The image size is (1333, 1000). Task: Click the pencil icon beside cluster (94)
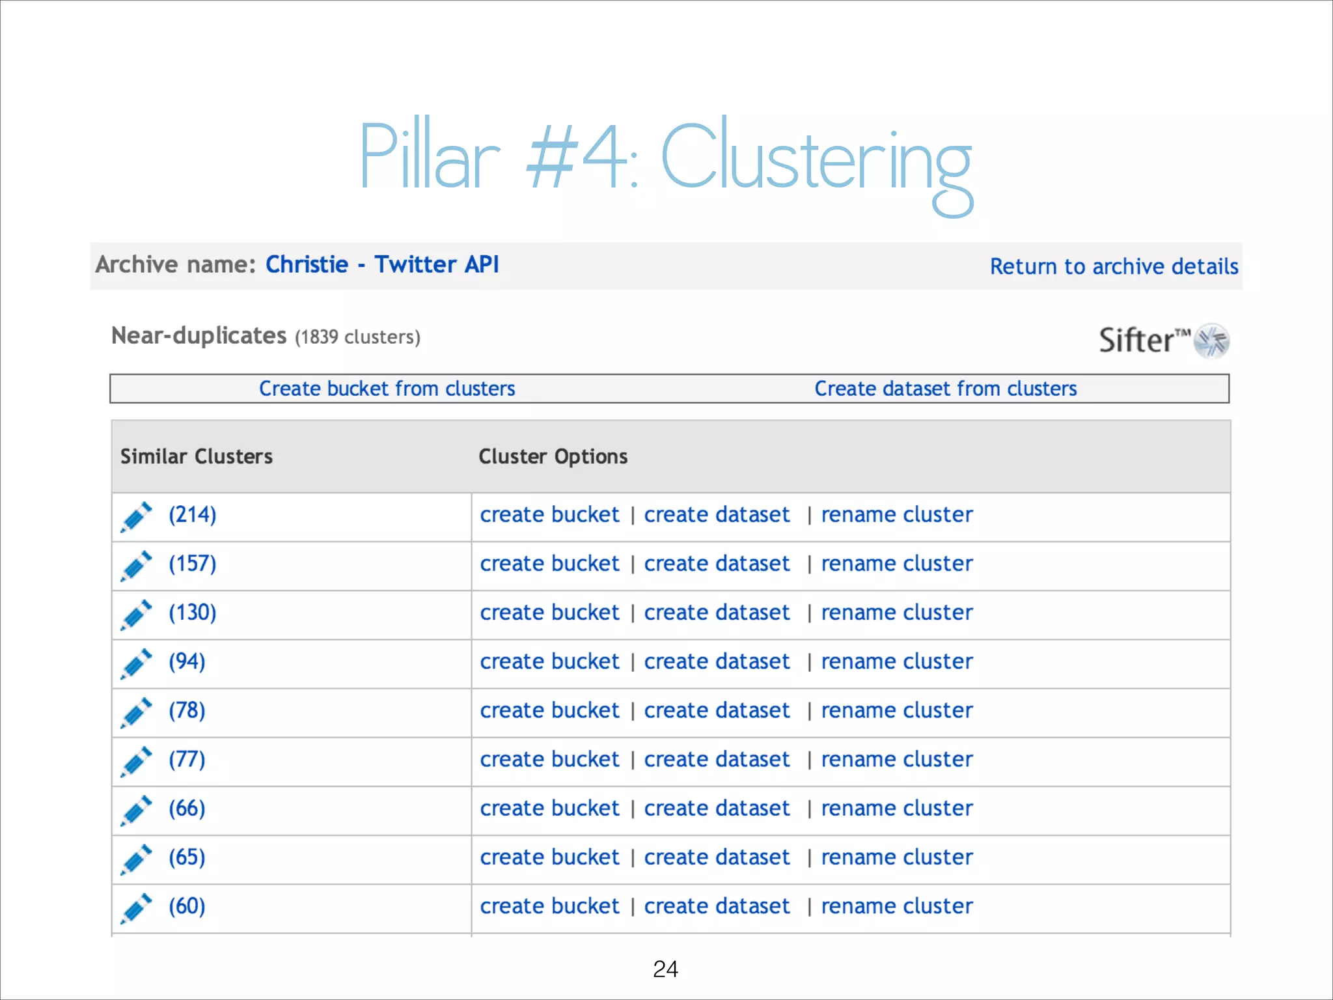tap(136, 663)
